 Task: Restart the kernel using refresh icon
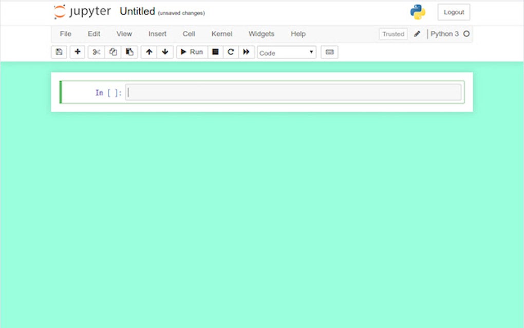(231, 51)
